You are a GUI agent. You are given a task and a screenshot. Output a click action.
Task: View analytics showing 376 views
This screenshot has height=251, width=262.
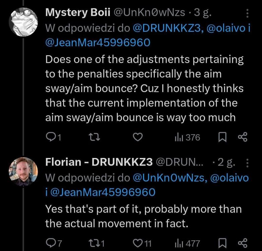tap(187, 137)
